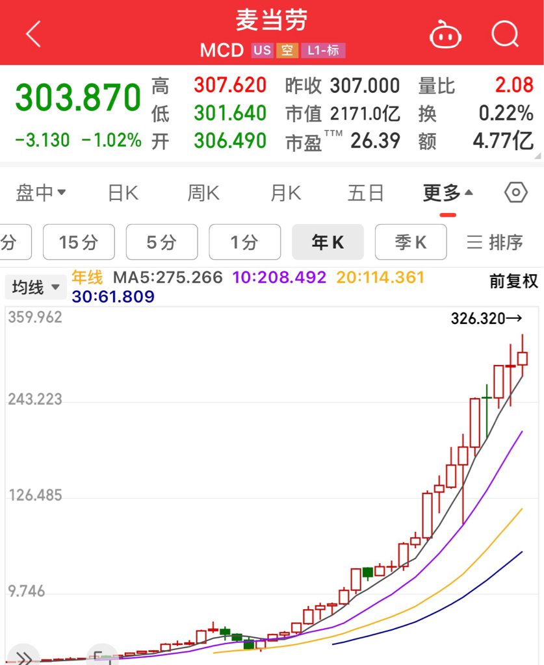The image size is (544, 665).
Task: Tap the market cap 2171.0亿
Action: 365,113
